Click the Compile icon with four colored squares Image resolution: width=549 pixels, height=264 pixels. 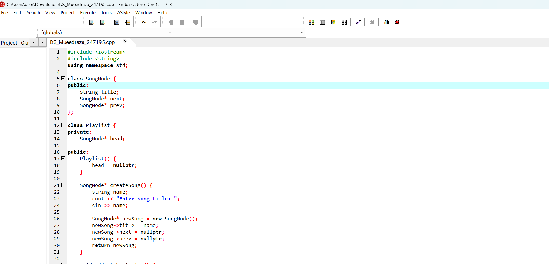point(312,22)
